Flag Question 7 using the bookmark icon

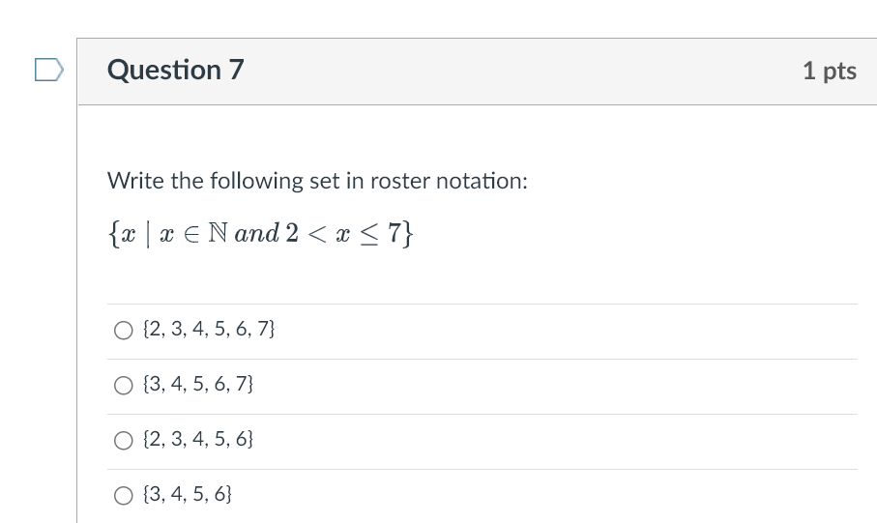tap(49, 70)
